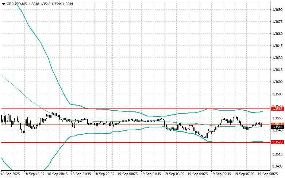The image size is (285, 178).
Task: Click the 1.3615 price axis label
Action: [x=277, y=70]
